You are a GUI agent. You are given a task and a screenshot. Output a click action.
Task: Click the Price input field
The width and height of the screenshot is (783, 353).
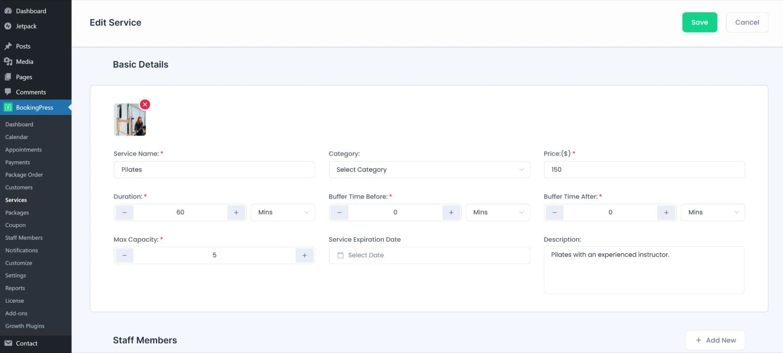click(644, 170)
